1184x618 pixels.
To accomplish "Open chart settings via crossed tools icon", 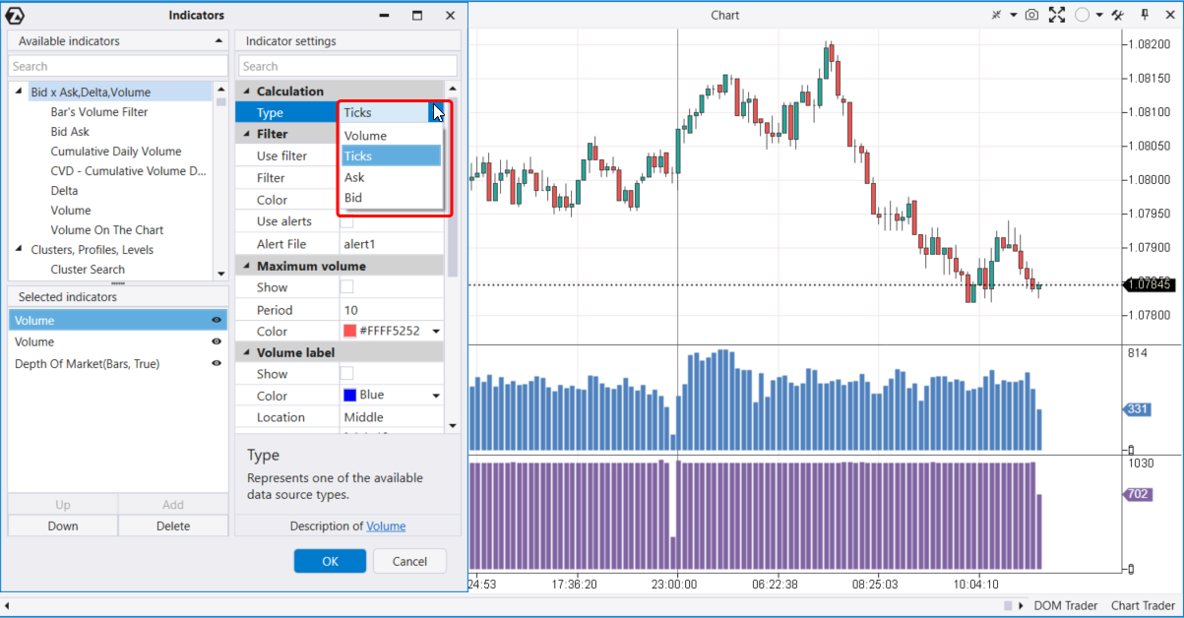I will 1117,15.
